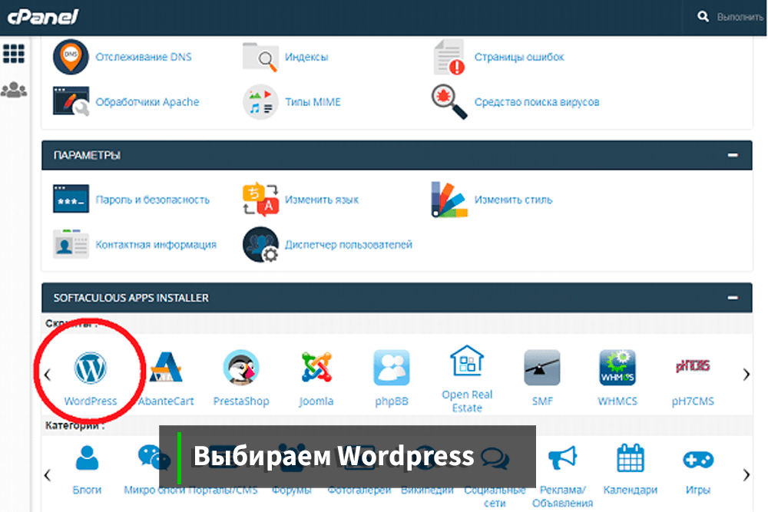Select the SMF script icon
Viewport: 768px width, 512px height.
click(542, 367)
